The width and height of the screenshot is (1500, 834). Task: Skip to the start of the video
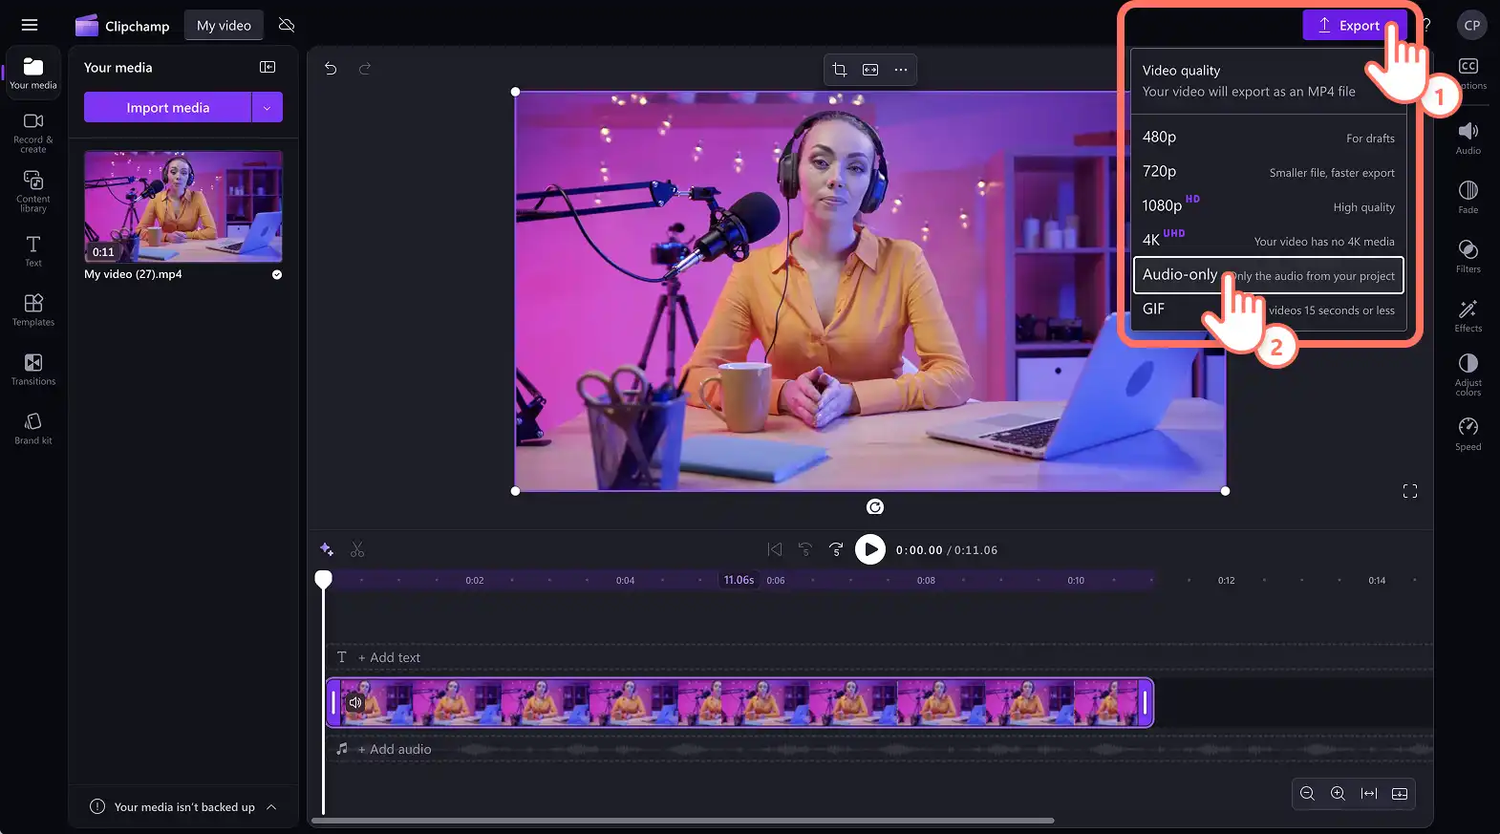click(x=775, y=549)
